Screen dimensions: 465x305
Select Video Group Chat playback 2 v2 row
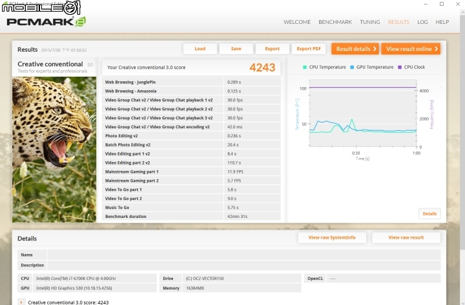click(191, 109)
